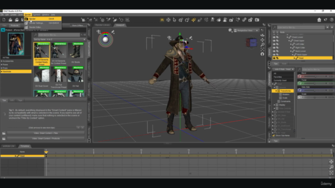Viewport: 335px width, 188px height.
Task: Click Video: Smart Content Files button
Action: point(46,133)
